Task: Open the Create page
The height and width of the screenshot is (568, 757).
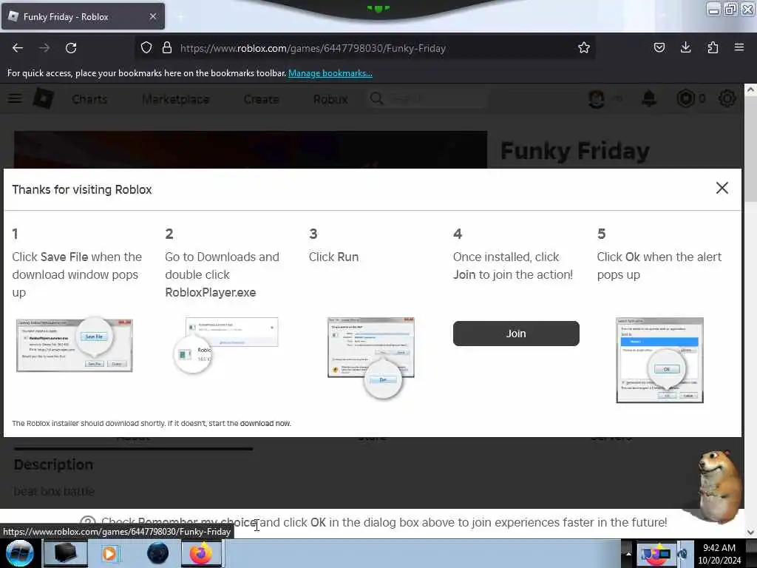Action: pos(261,99)
